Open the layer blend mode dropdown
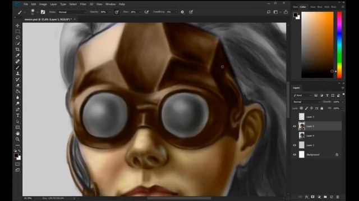The width and height of the screenshot is (359, 201). tap(307, 102)
